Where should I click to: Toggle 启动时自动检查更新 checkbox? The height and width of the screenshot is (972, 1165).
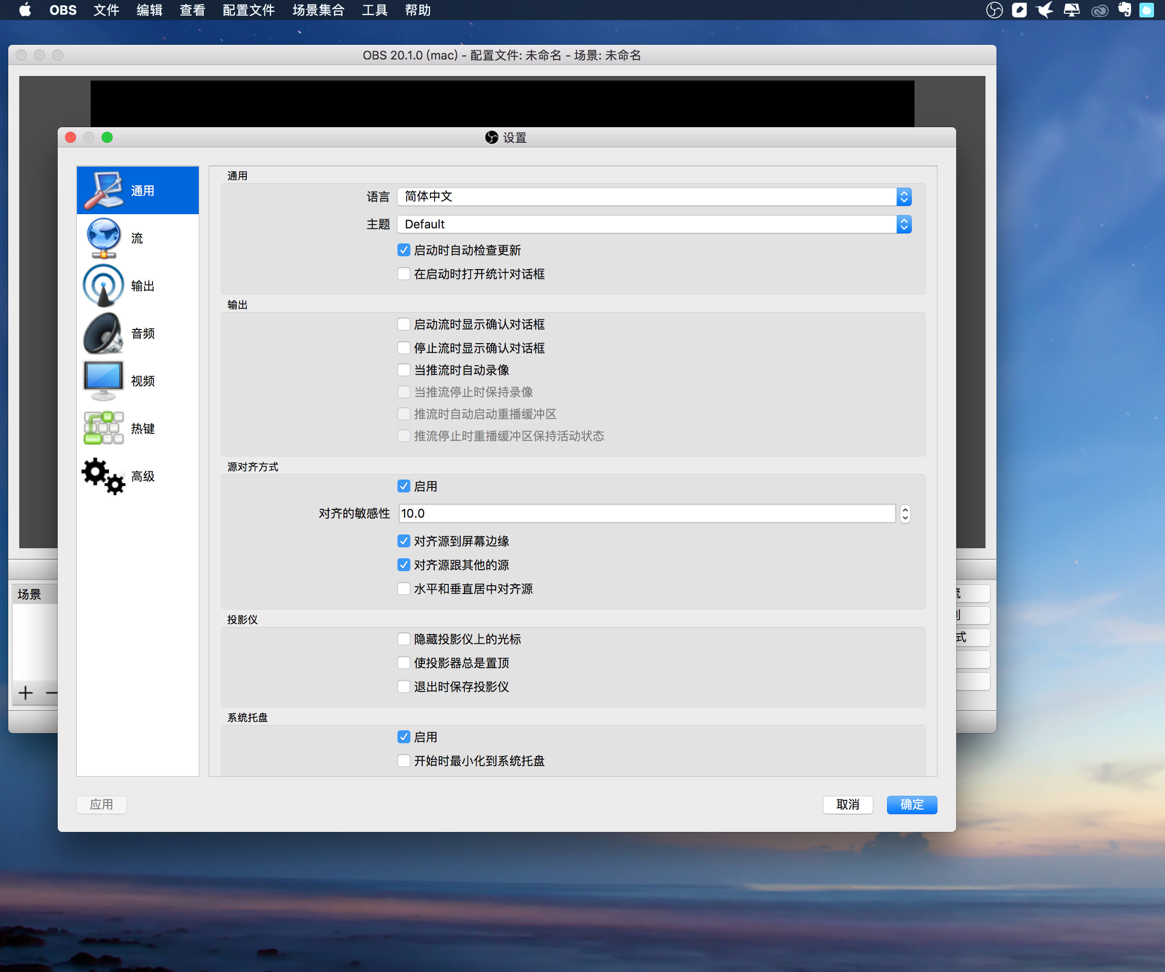click(404, 250)
